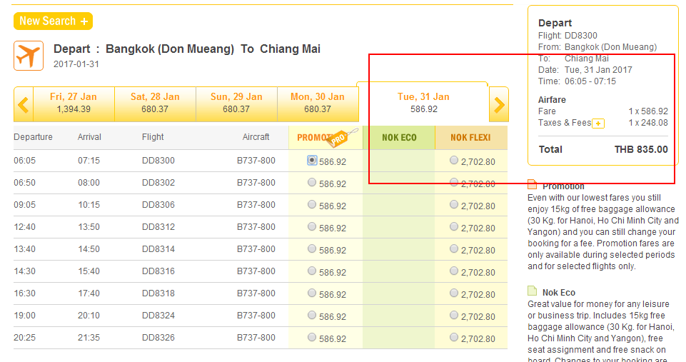Click the Nok Eco heading in sidebar
This screenshot has width=686, height=362.
(559, 293)
